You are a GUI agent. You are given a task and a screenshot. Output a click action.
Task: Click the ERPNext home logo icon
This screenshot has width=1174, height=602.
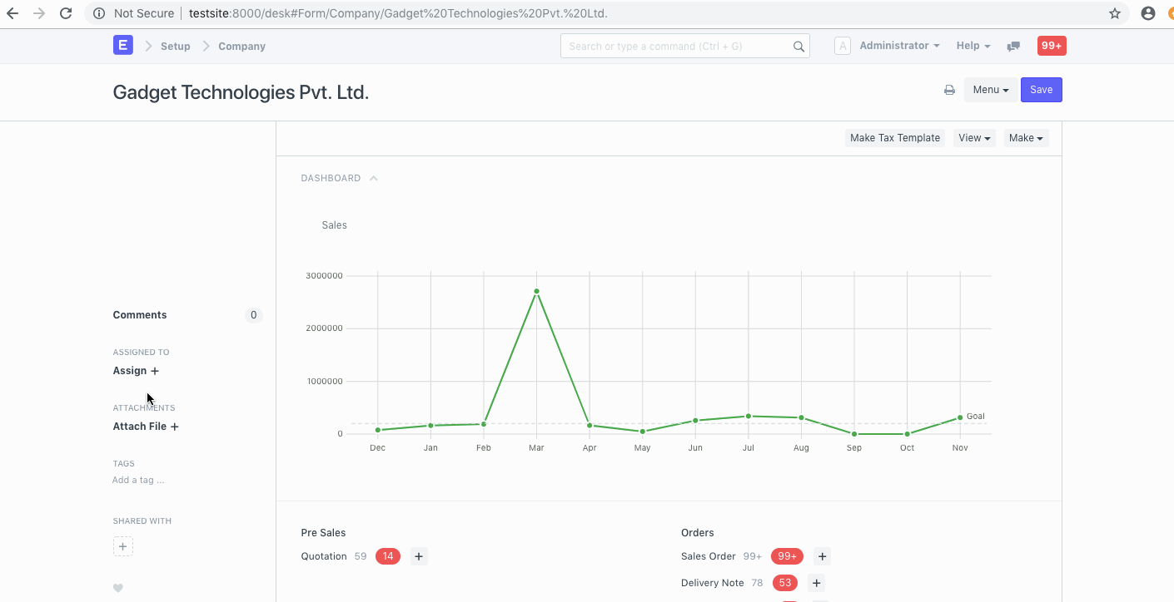click(123, 46)
